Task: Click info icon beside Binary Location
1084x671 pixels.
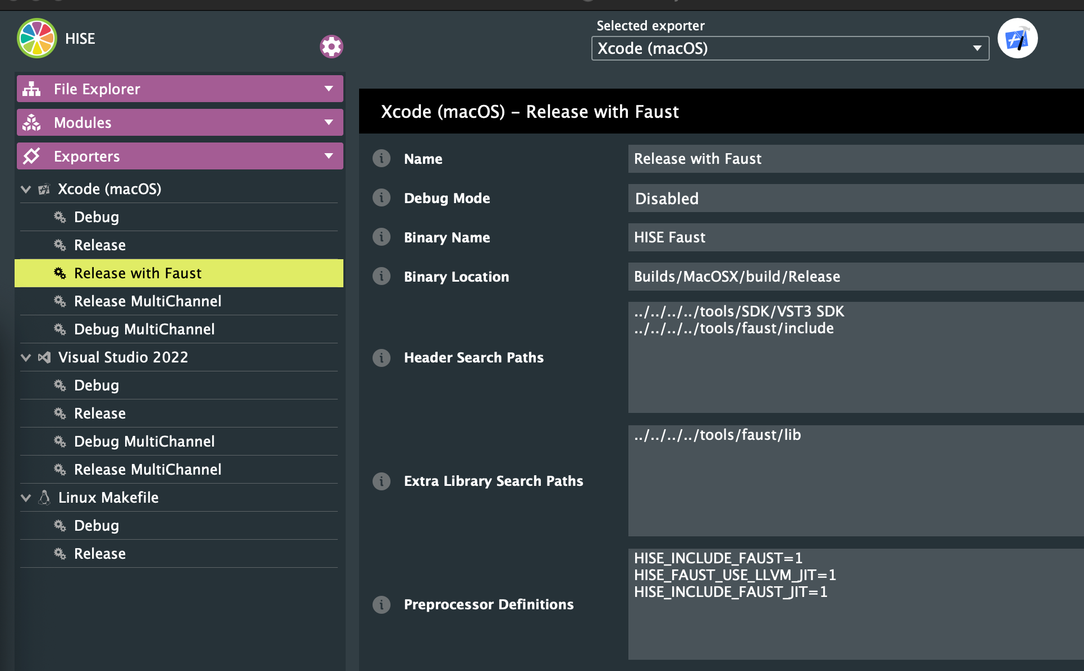Action: pos(382,277)
